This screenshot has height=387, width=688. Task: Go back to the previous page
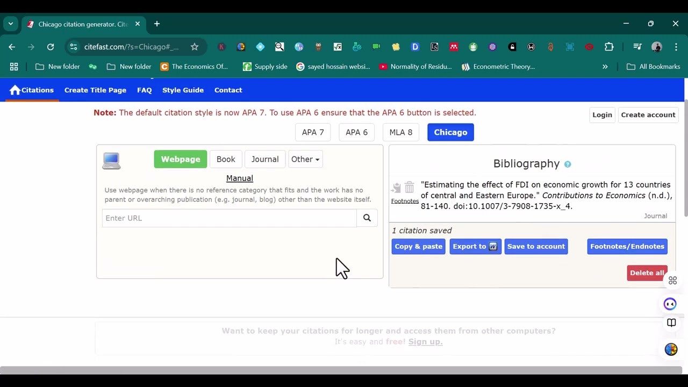pyautogui.click(x=12, y=47)
